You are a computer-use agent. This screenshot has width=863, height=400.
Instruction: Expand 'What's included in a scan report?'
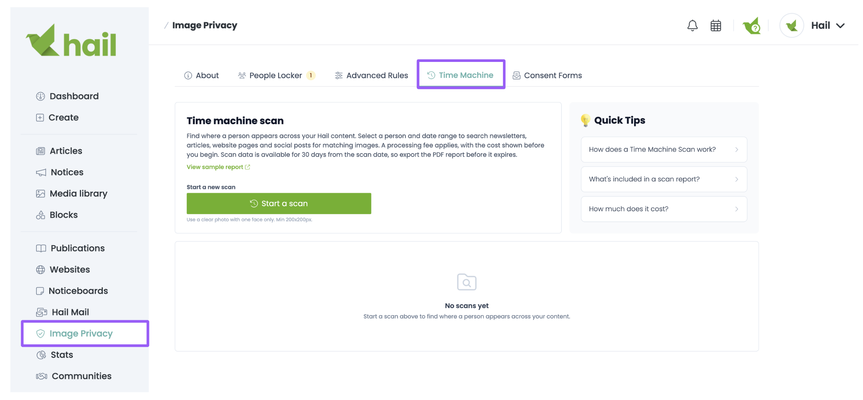pyautogui.click(x=664, y=179)
